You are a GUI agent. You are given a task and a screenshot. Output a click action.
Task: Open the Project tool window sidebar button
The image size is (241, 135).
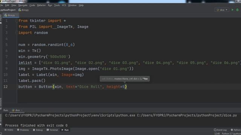[1, 19]
